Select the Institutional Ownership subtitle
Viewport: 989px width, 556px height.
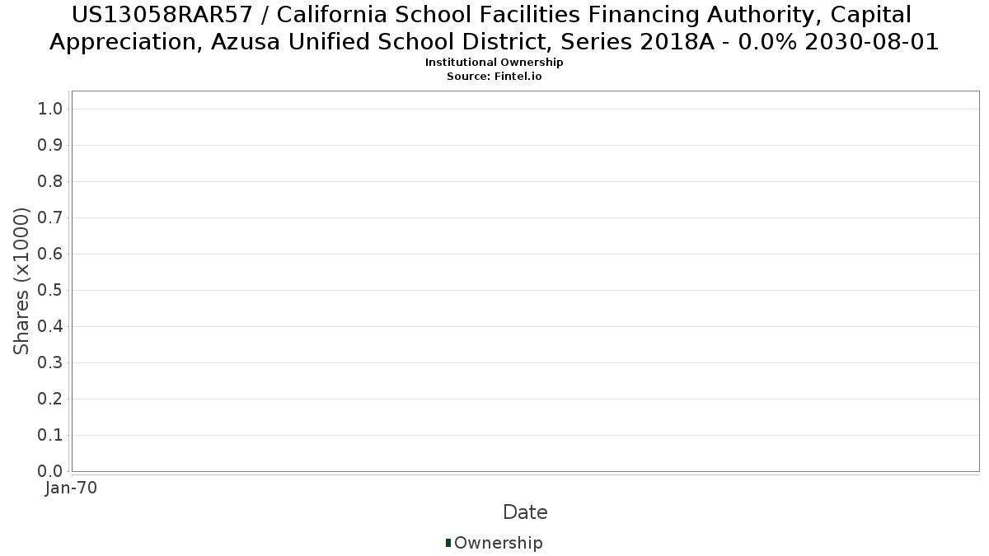494,63
